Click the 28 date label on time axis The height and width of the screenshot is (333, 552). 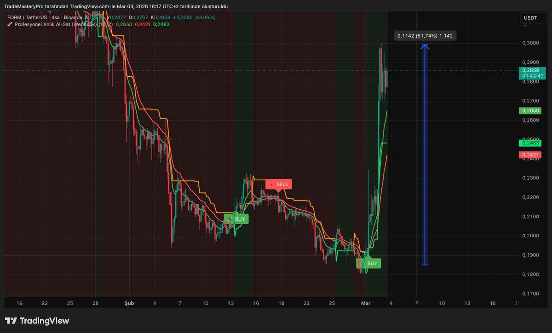pyautogui.click(x=95, y=304)
